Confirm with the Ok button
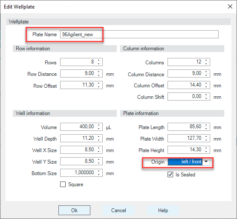 tap(74, 210)
